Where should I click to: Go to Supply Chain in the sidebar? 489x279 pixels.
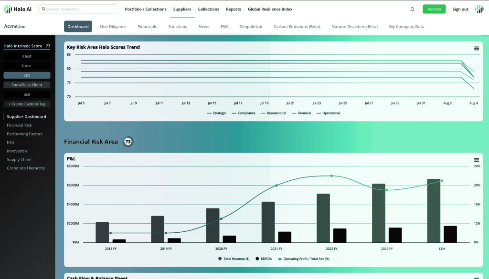19,159
